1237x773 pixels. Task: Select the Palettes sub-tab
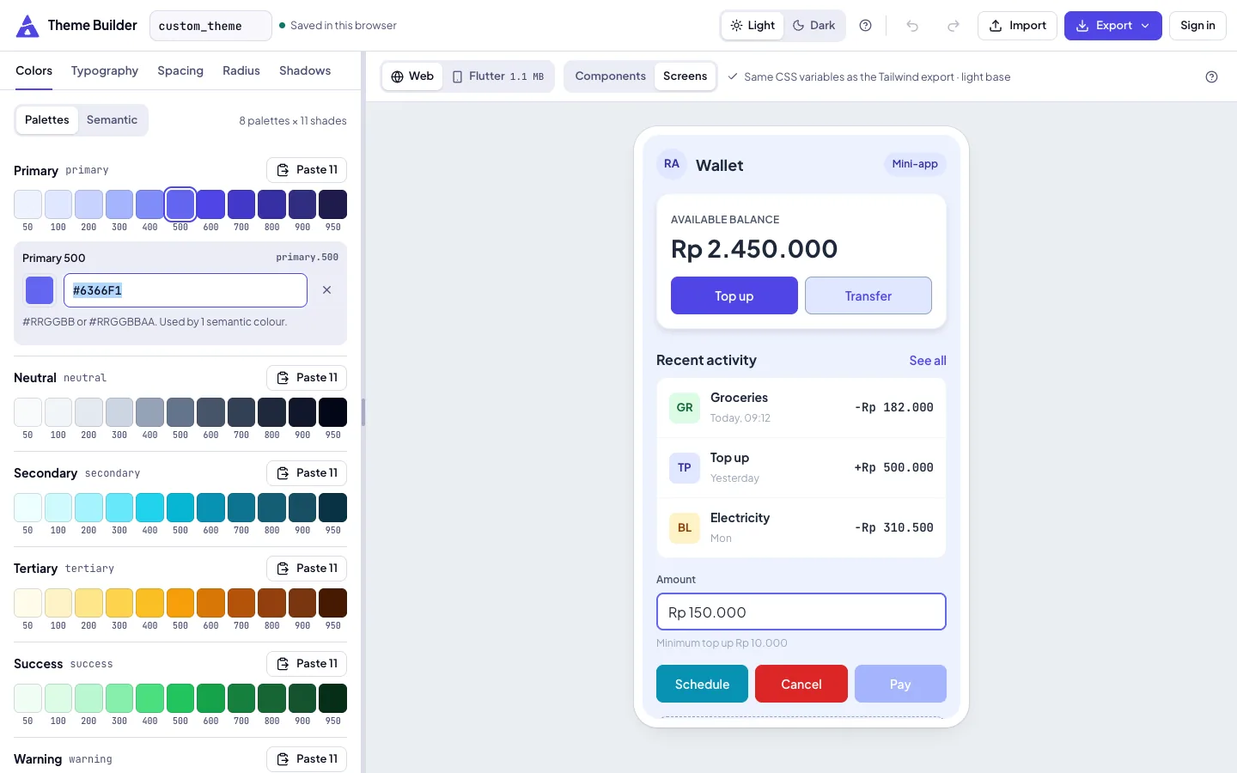pyautogui.click(x=47, y=120)
